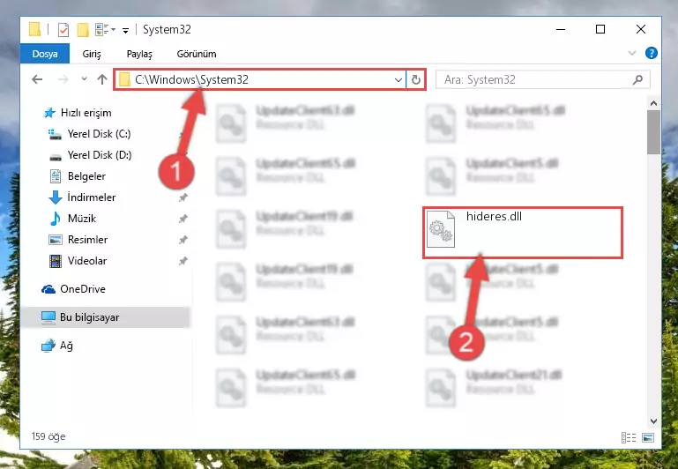Select OneDrive in navigation pane
Image resolution: width=678 pixels, height=469 pixels.
coord(83,289)
